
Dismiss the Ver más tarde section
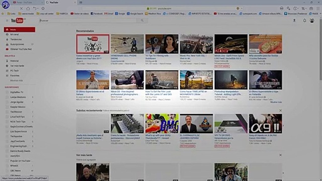[280, 155]
